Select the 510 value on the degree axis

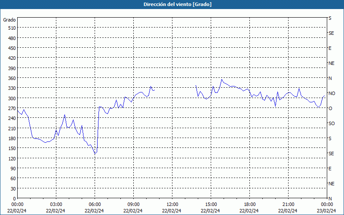click(12, 28)
